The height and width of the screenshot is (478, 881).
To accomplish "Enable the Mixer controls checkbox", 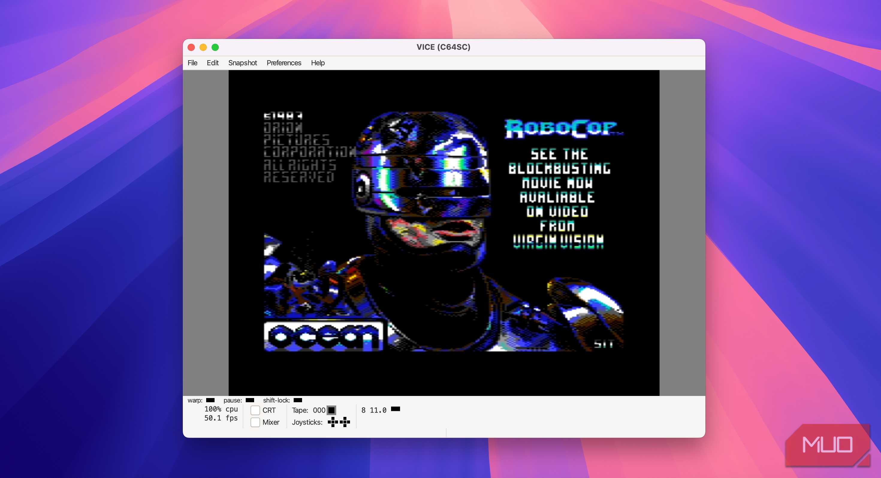I will click(255, 422).
